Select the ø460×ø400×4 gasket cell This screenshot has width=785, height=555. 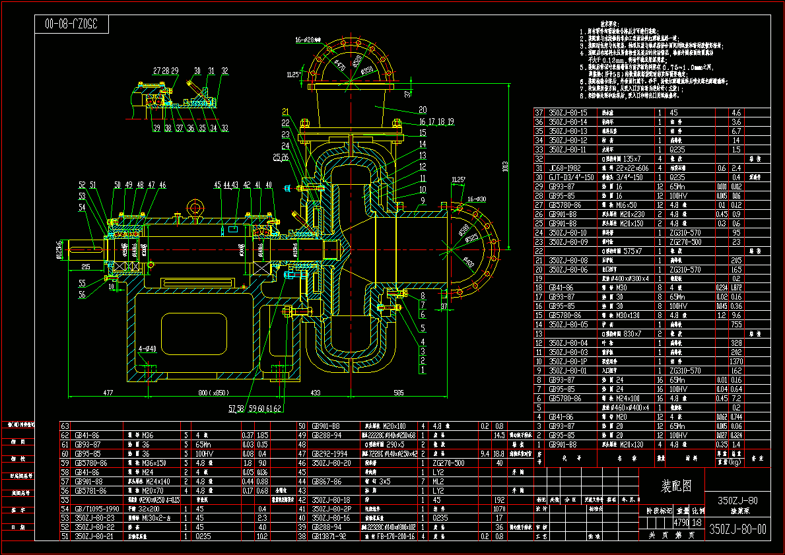pos(626,407)
